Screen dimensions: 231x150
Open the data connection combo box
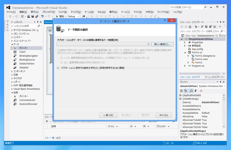pyautogui.click(x=103, y=44)
